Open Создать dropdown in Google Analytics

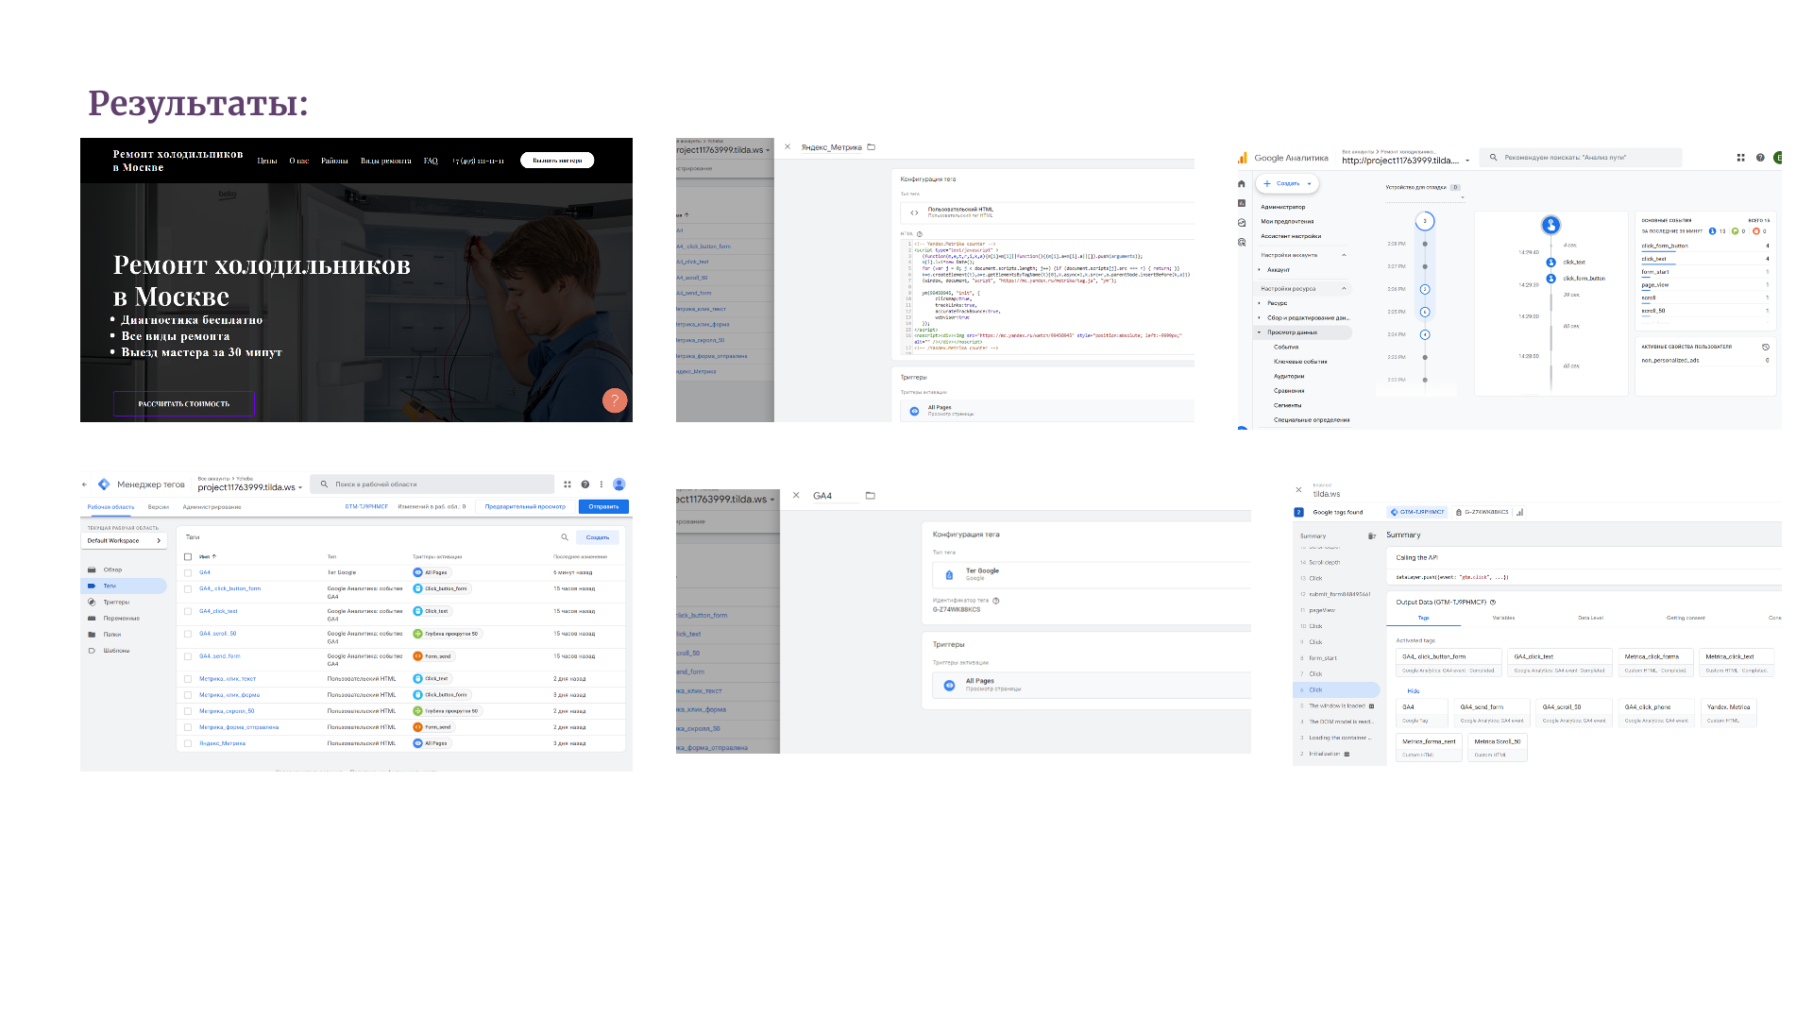click(1286, 184)
